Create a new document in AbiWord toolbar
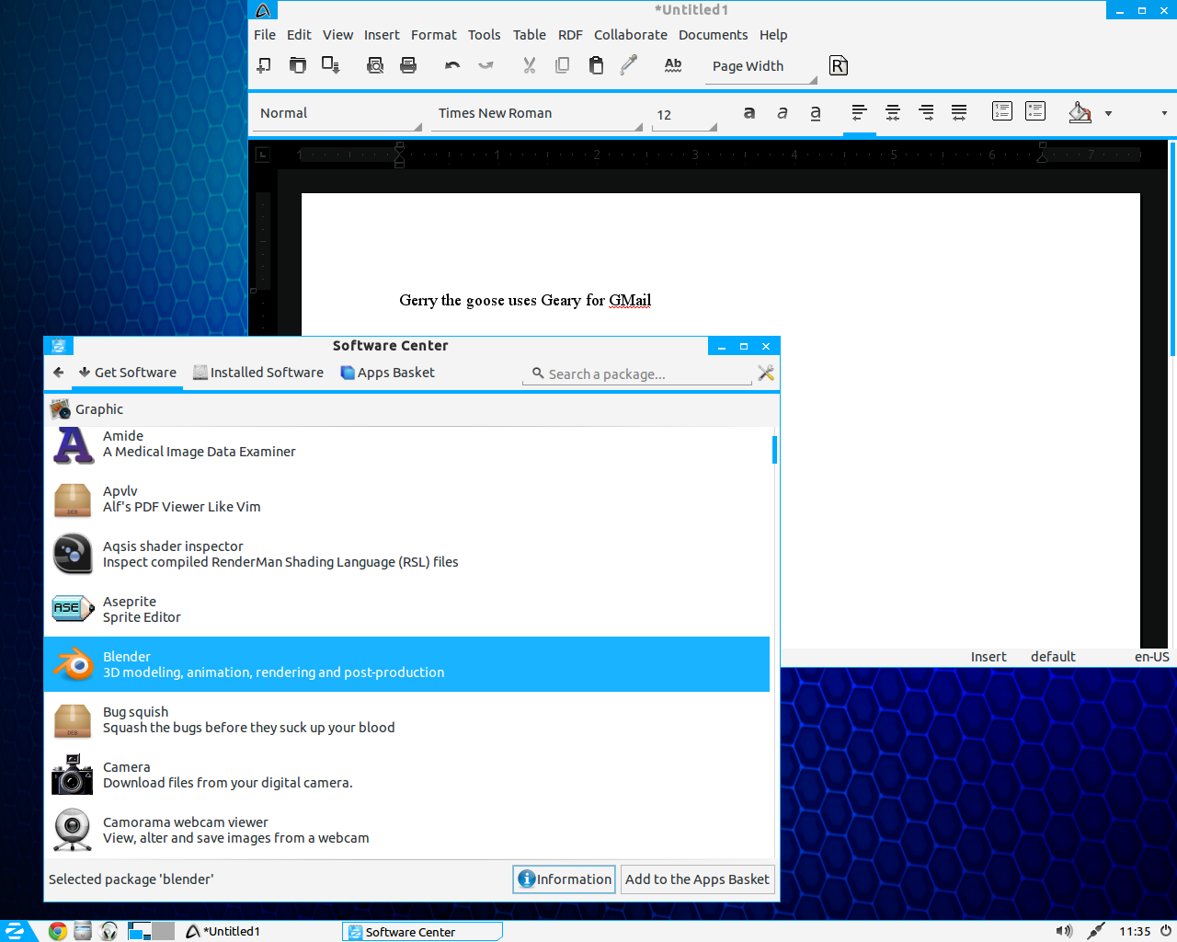This screenshot has width=1177, height=942. pos(264,65)
